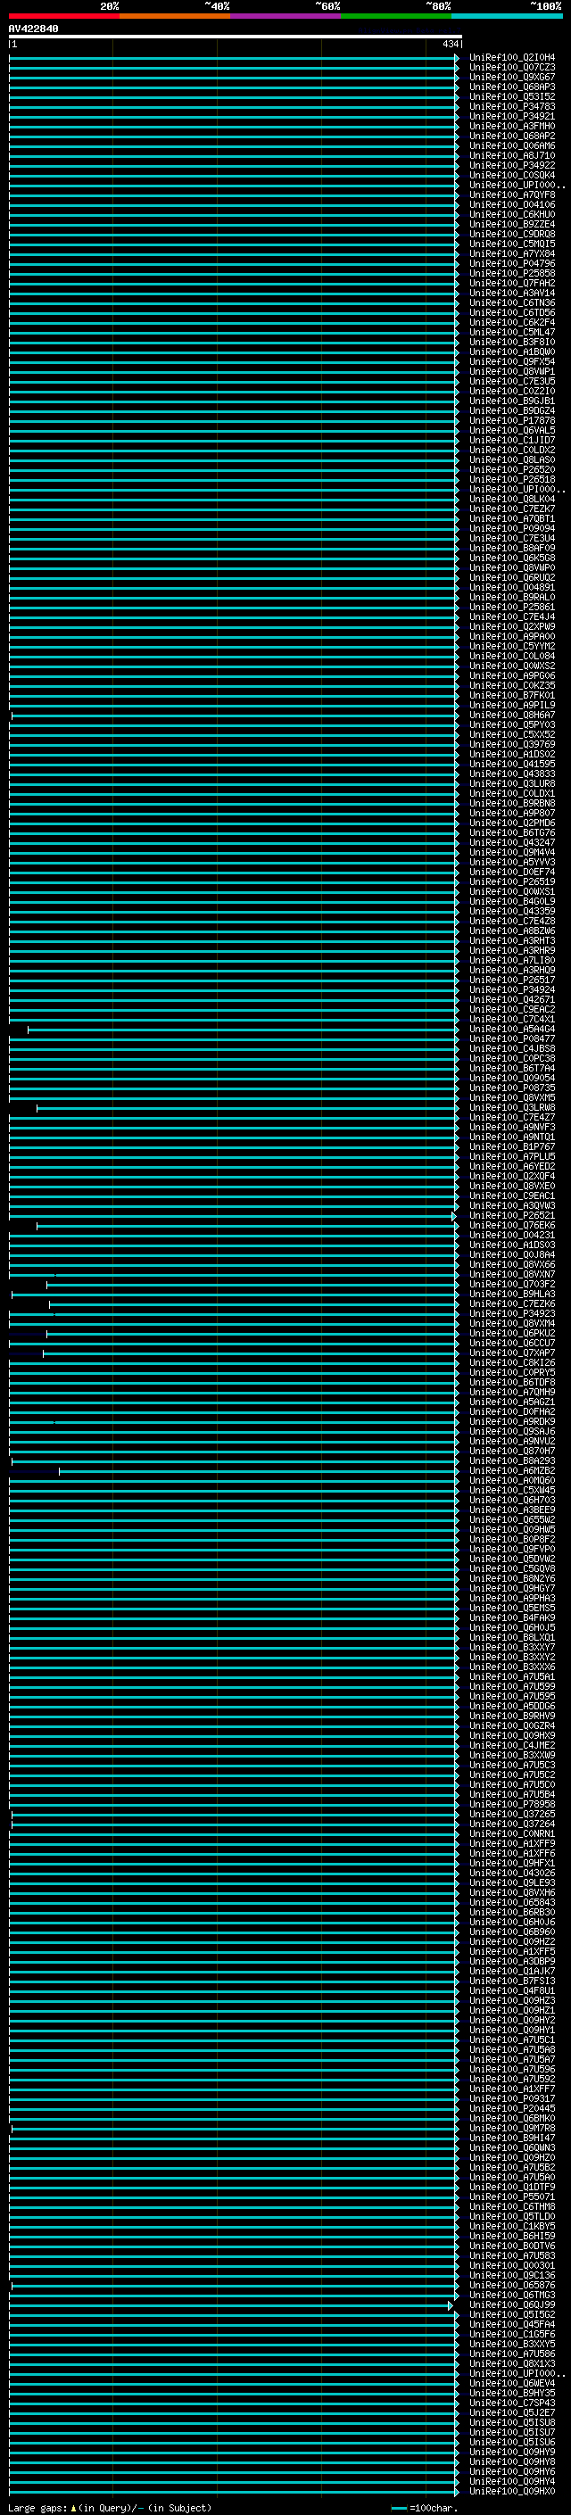
Task: Click the purple ~60% identity legend segment
Action: tap(285, 17)
